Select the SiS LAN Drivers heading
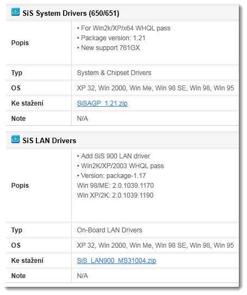 click(x=50, y=140)
